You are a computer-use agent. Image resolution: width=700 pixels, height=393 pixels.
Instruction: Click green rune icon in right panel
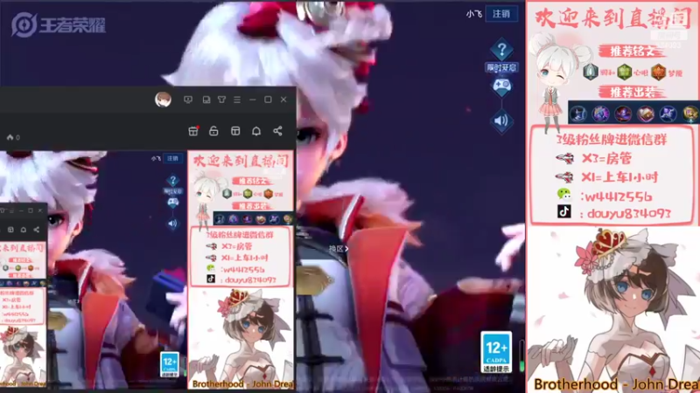624,72
